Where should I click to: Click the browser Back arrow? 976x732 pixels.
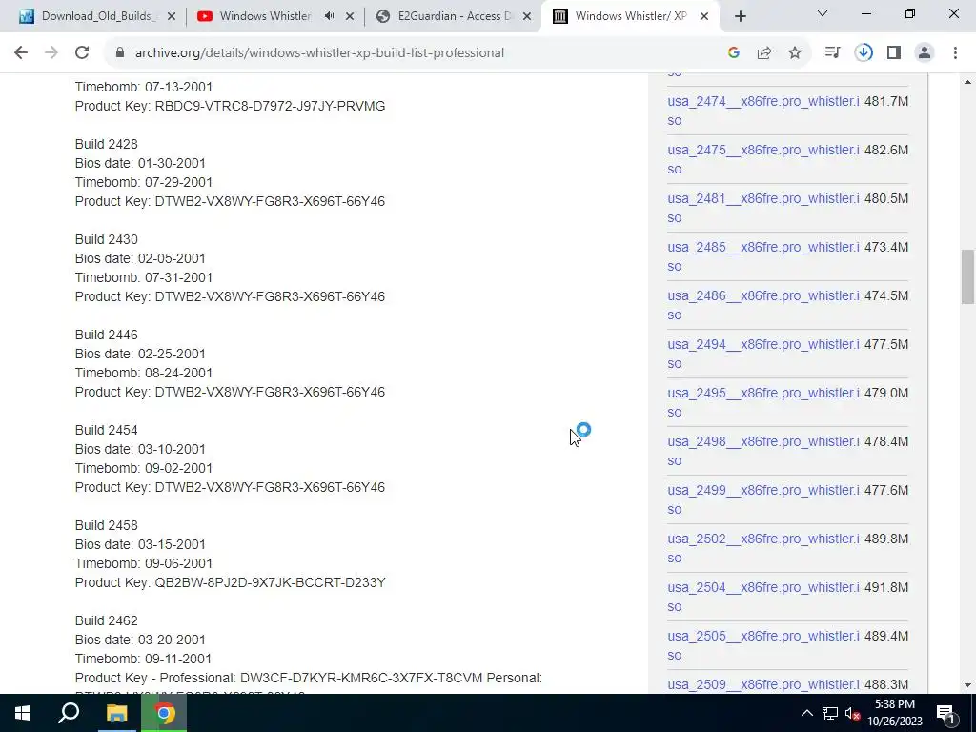pos(21,53)
